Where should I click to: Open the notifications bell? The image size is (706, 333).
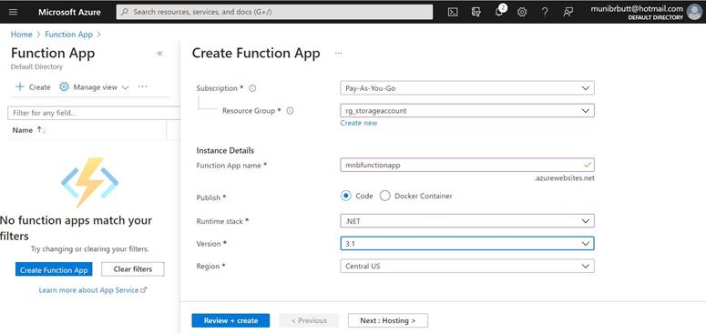[499, 12]
